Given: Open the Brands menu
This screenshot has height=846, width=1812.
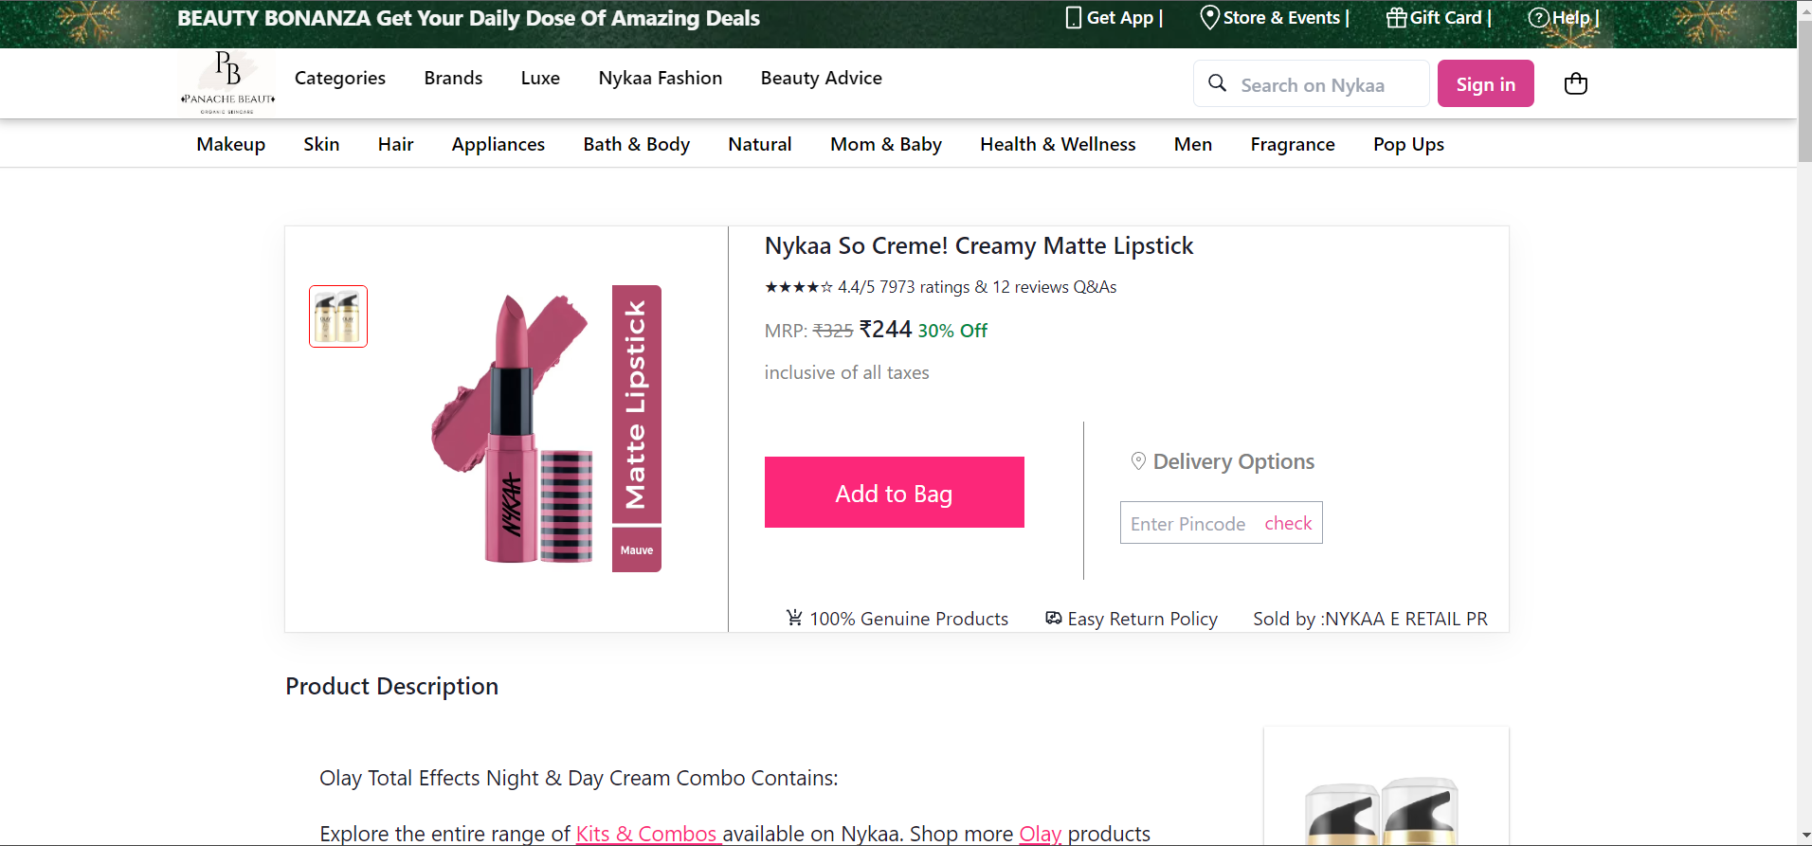Looking at the screenshot, I should click(453, 78).
